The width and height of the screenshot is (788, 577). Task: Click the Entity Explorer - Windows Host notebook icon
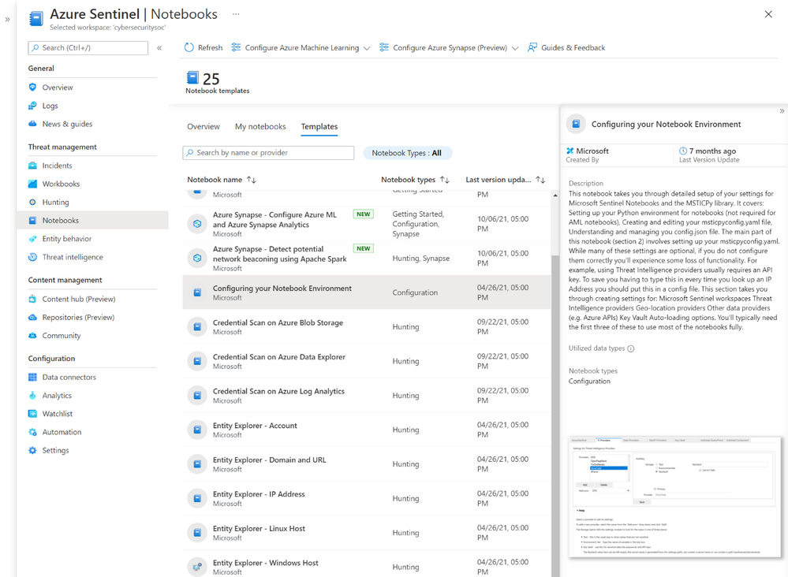197,567
